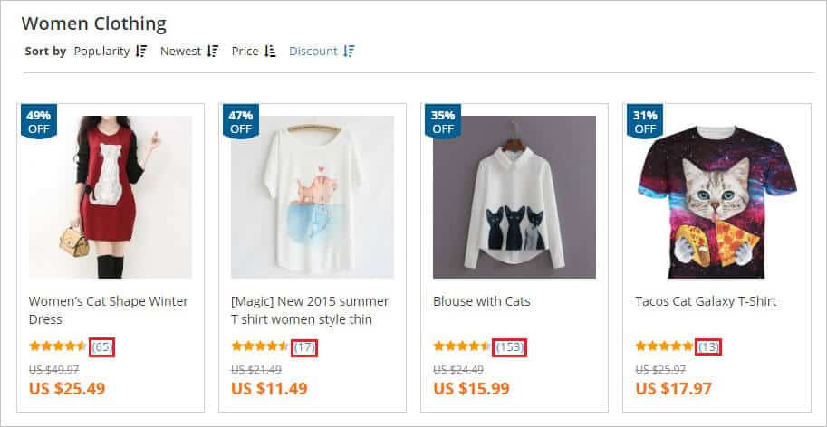Click the Discount sort arrow icon
This screenshot has height=427, width=827.
[x=349, y=52]
